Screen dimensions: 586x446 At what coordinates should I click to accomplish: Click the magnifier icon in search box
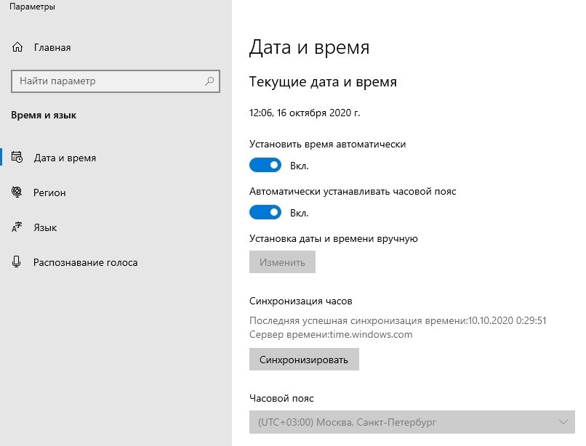pos(210,81)
